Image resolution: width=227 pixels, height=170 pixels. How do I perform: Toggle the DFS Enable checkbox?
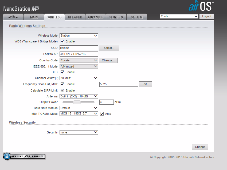[x=62, y=72]
